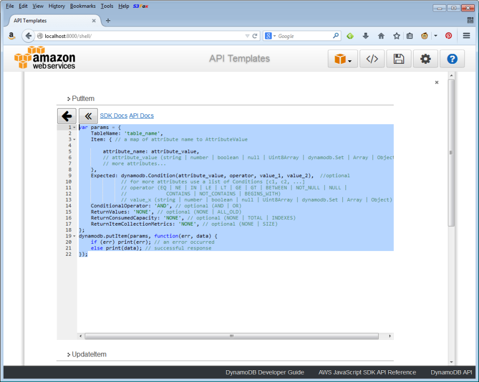Close the templates panel with x

[x=436, y=82]
